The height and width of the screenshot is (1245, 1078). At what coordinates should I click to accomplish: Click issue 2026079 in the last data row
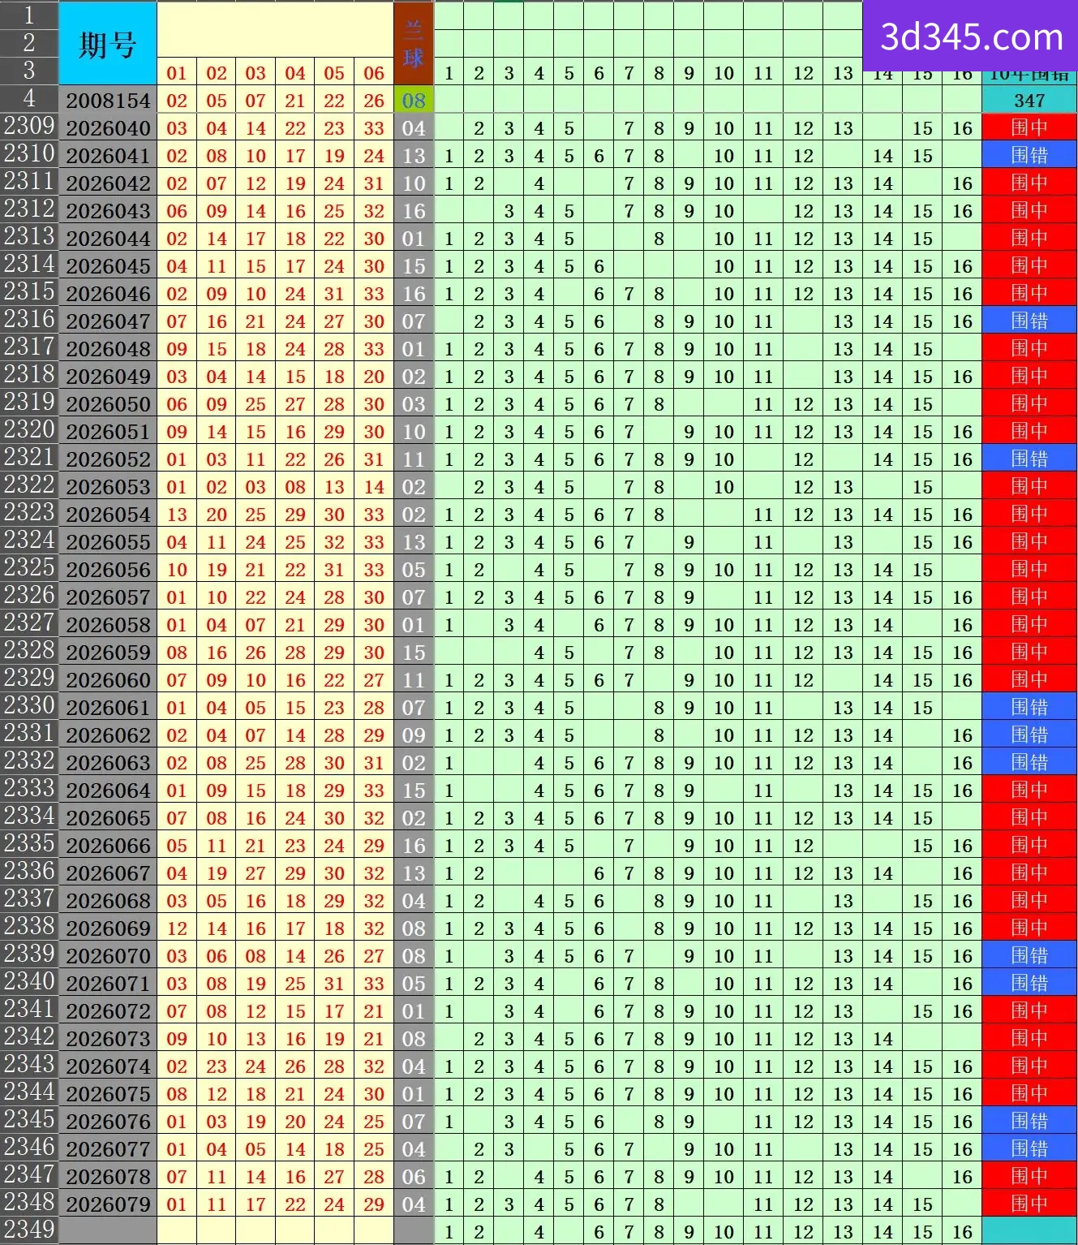coord(108,1204)
